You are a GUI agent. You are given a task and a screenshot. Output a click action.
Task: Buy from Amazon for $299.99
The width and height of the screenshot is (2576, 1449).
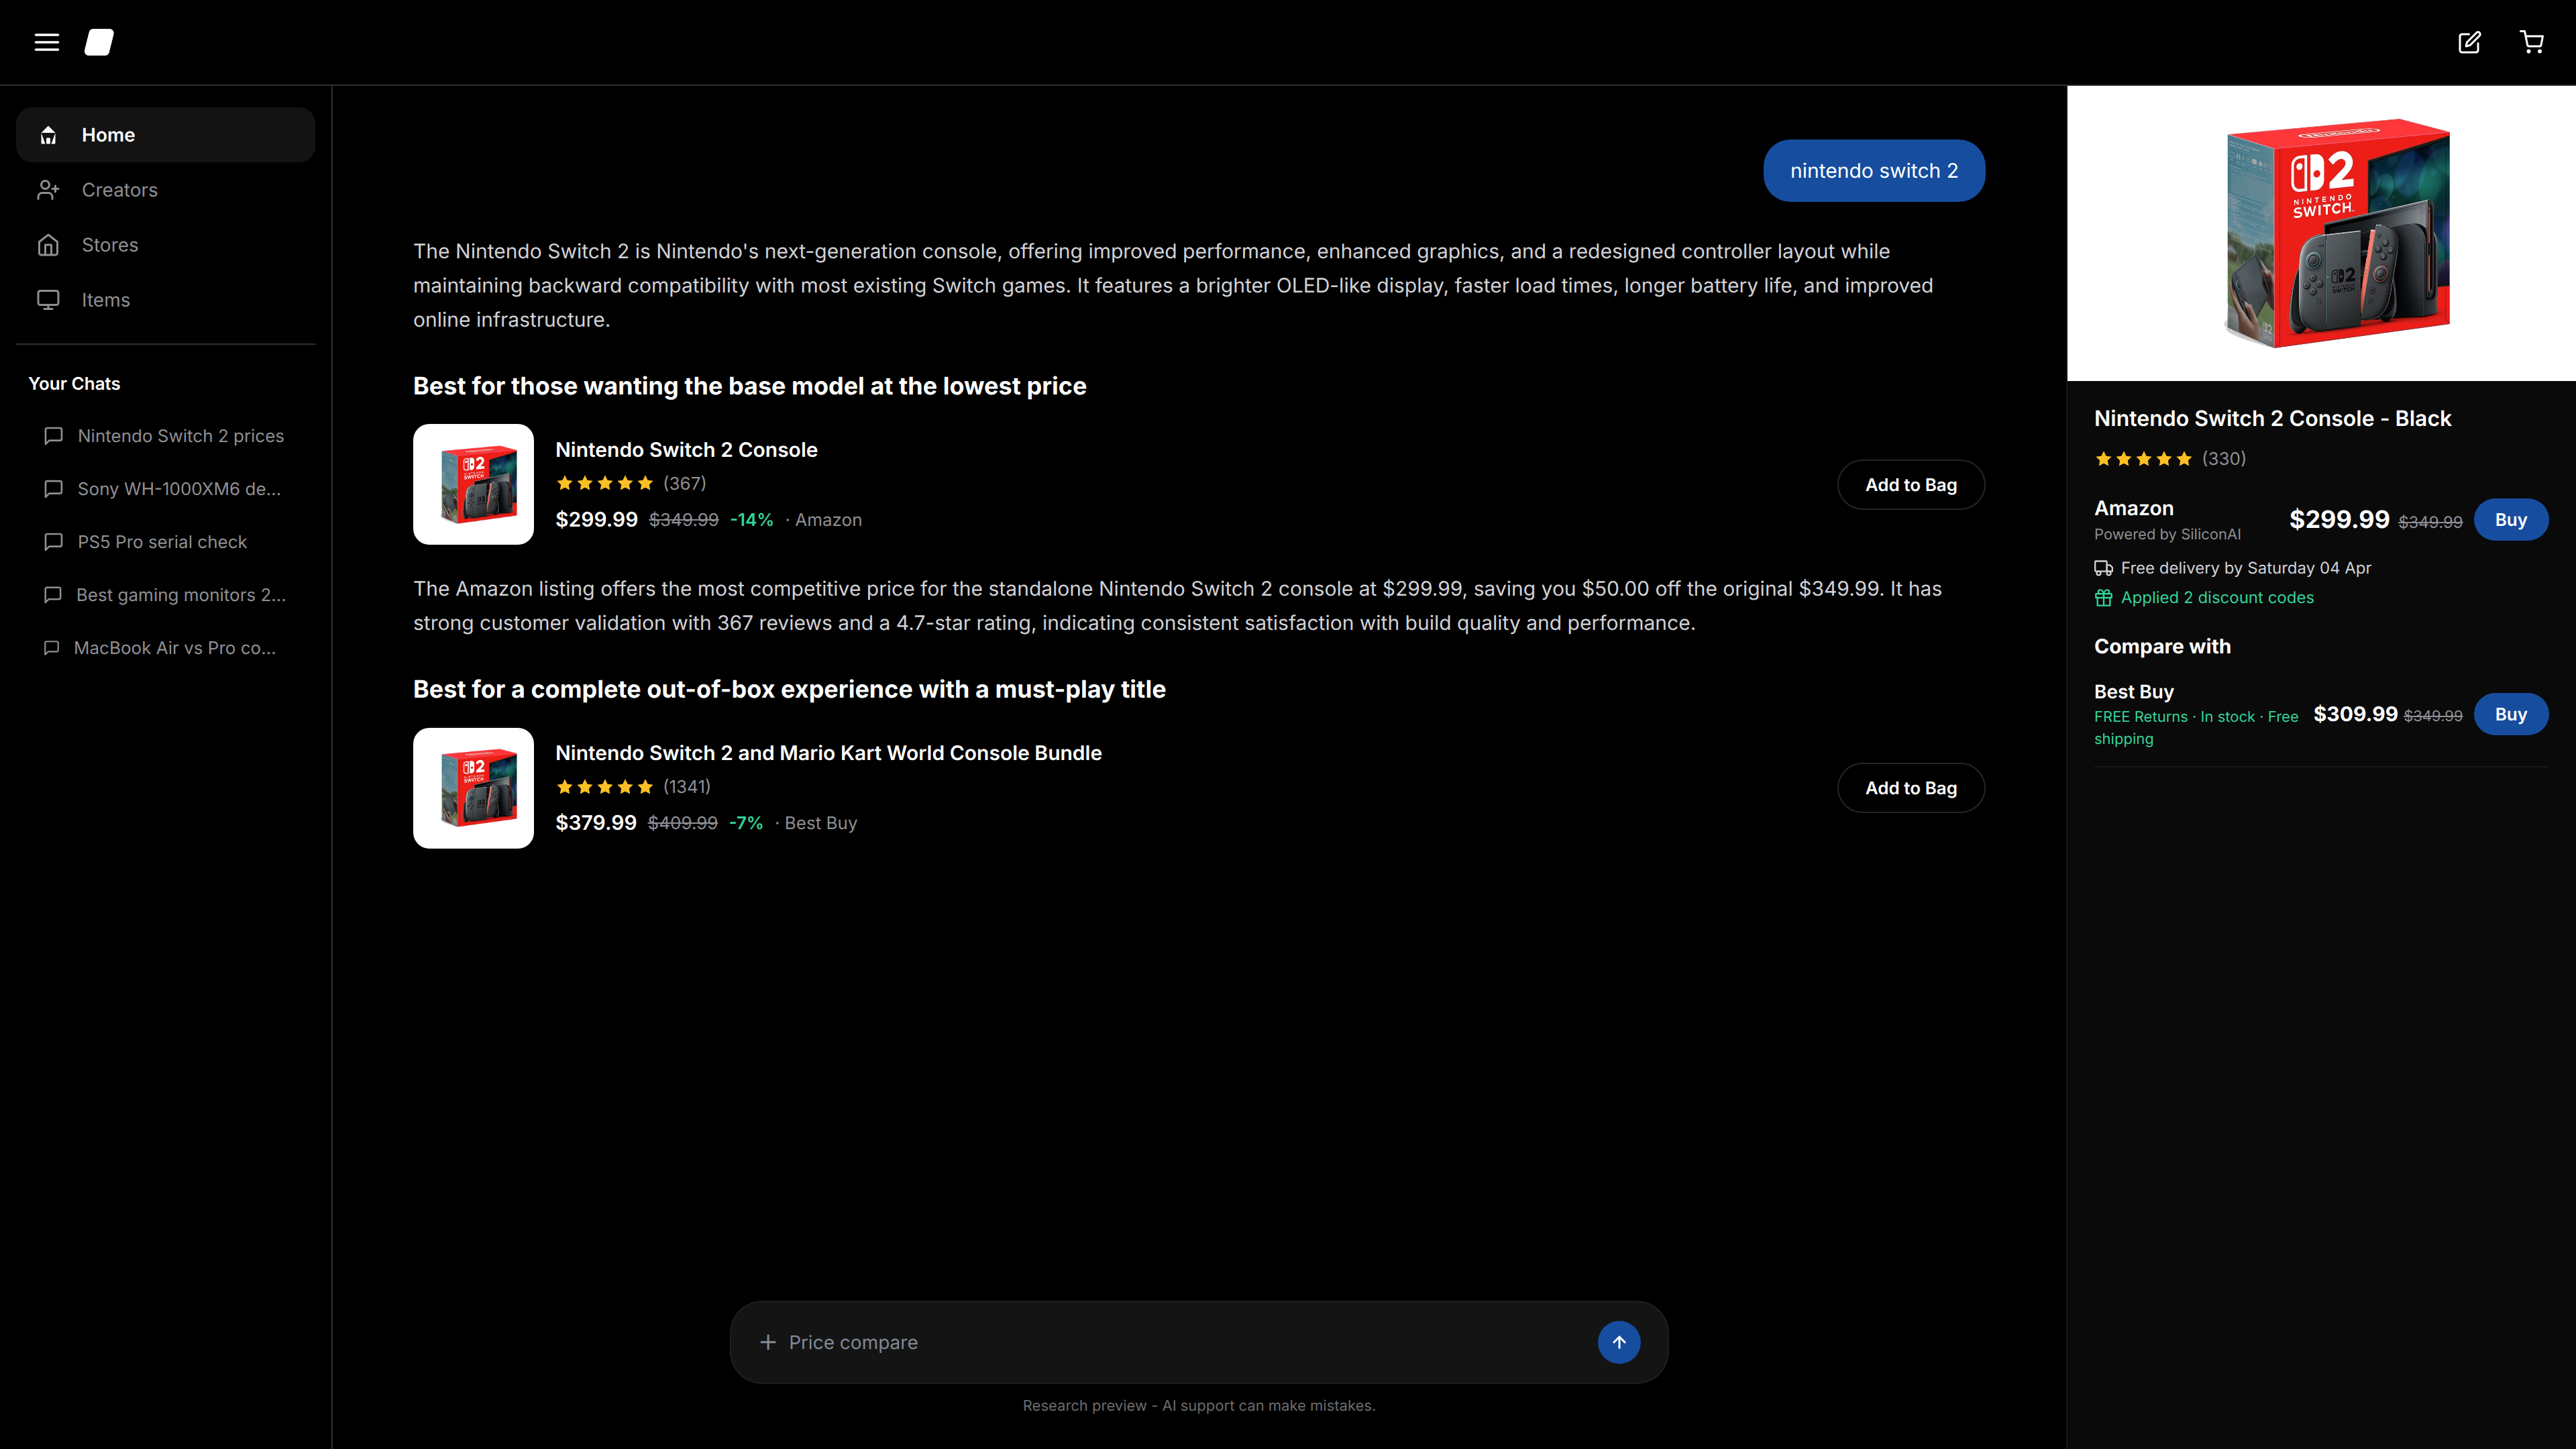tap(2511, 519)
